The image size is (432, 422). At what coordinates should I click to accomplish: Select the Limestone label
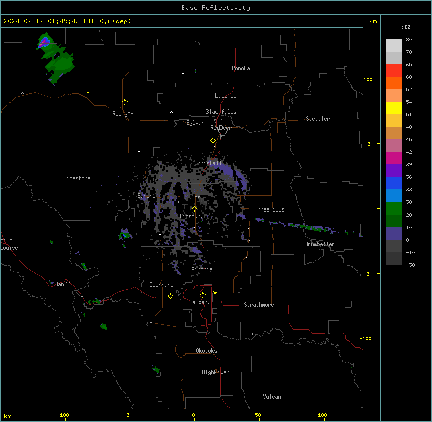coord(77,178)
